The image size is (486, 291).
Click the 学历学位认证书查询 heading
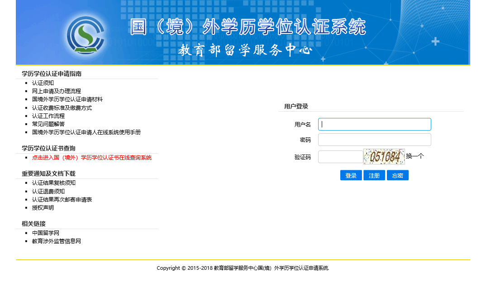tap(48, 148)
